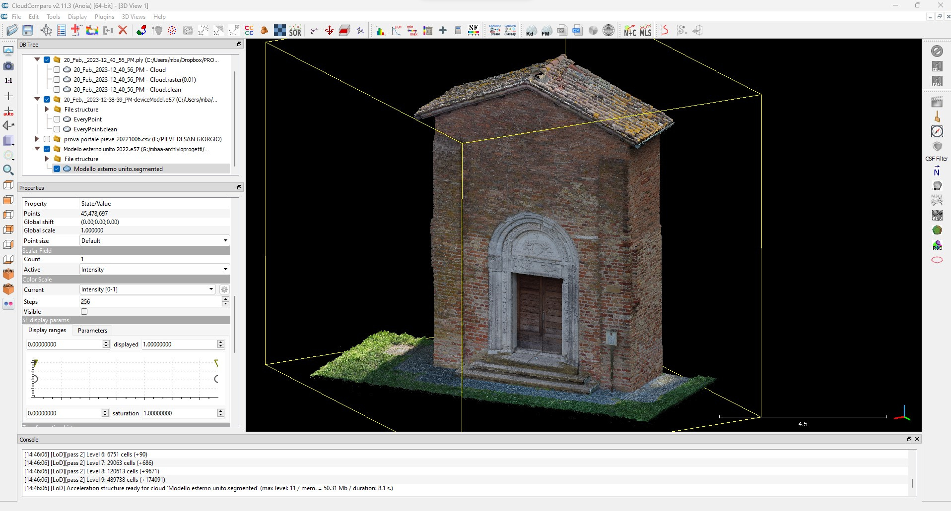Open the Point size dropdown
Viewport: 951px width, 511px height.
tap(154, 241)
